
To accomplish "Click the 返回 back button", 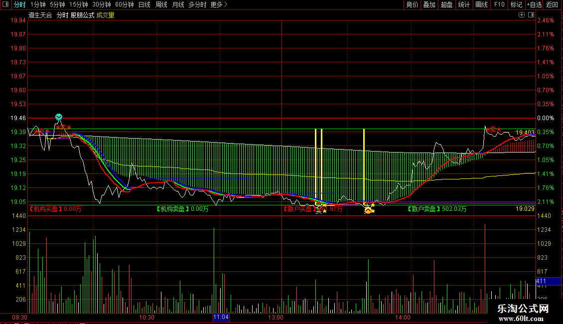I will coord(552,4).
